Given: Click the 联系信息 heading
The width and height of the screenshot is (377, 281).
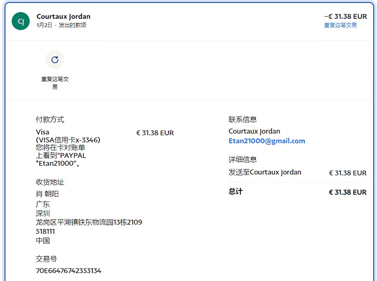Looking at the screenshot, I should (x=242, y=119).
